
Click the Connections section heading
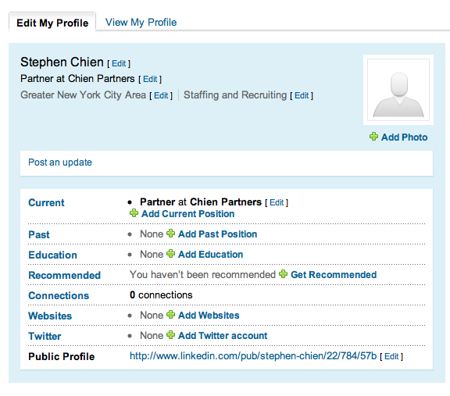[59, 296]
